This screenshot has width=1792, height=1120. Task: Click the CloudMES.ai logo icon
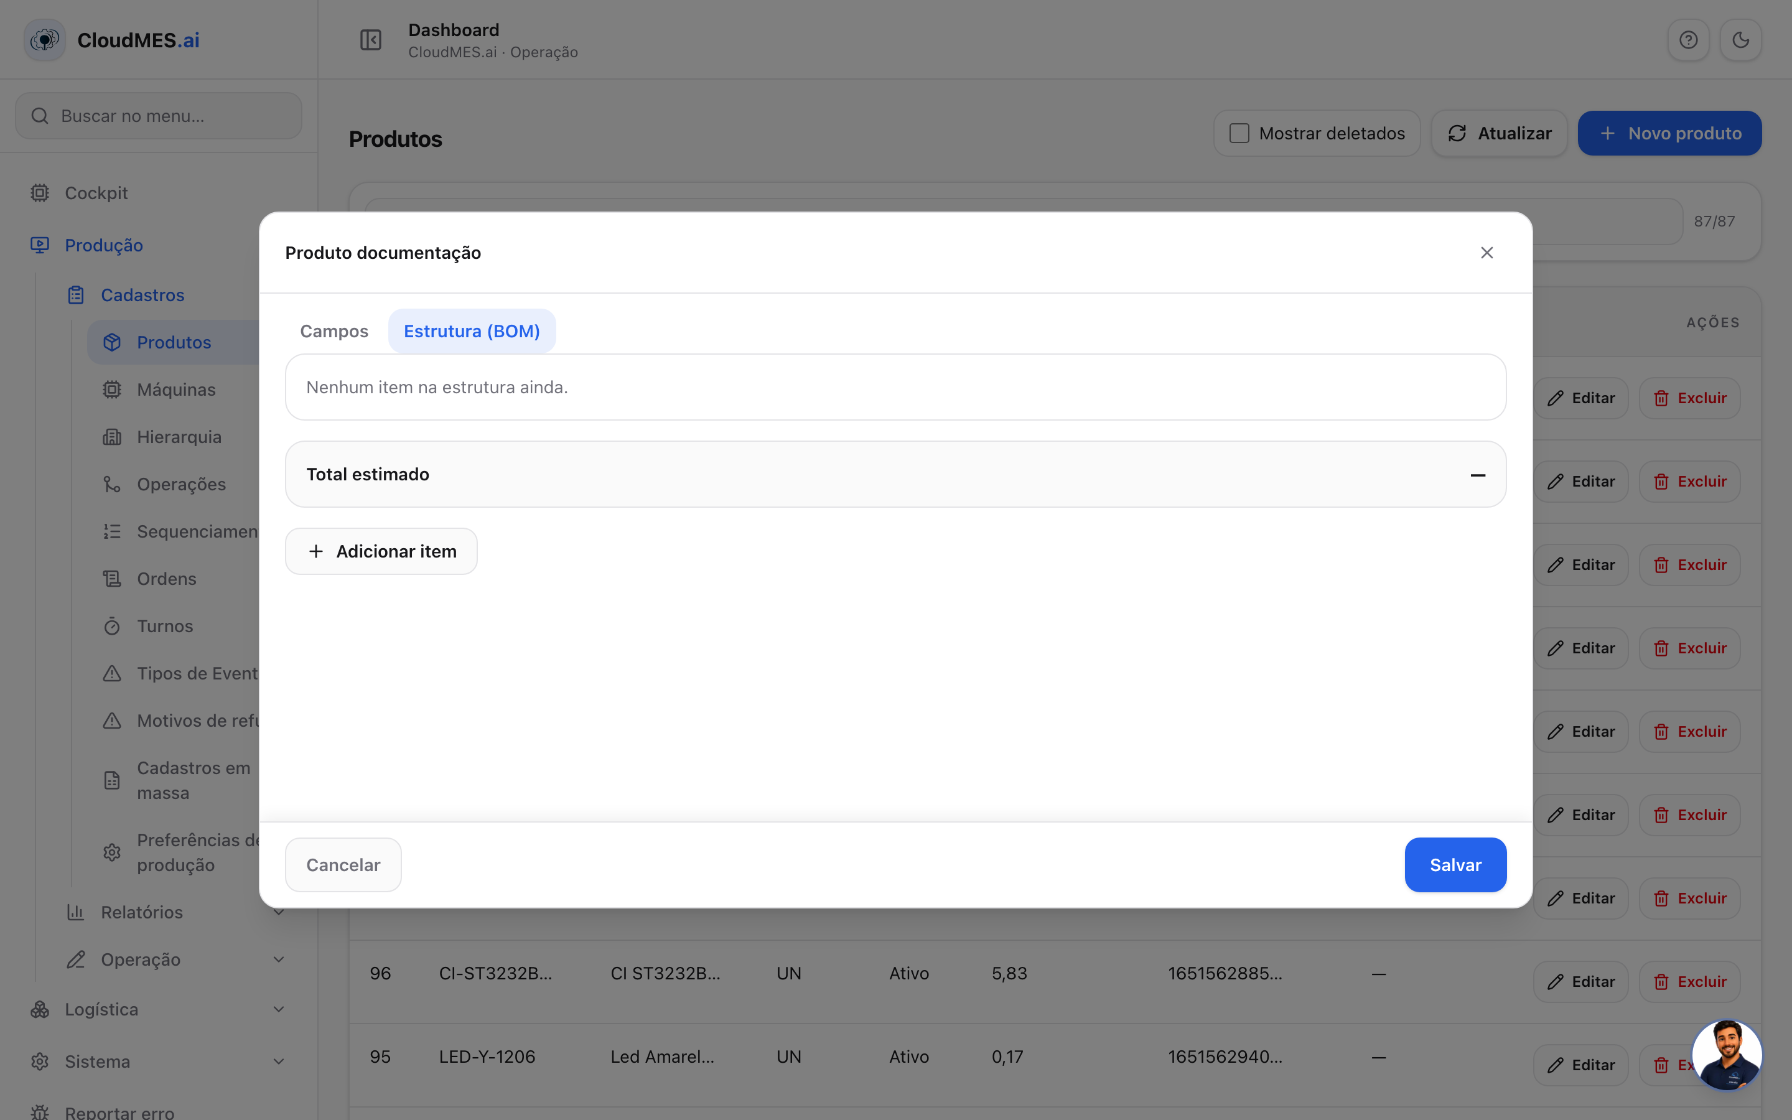(45, 40)
